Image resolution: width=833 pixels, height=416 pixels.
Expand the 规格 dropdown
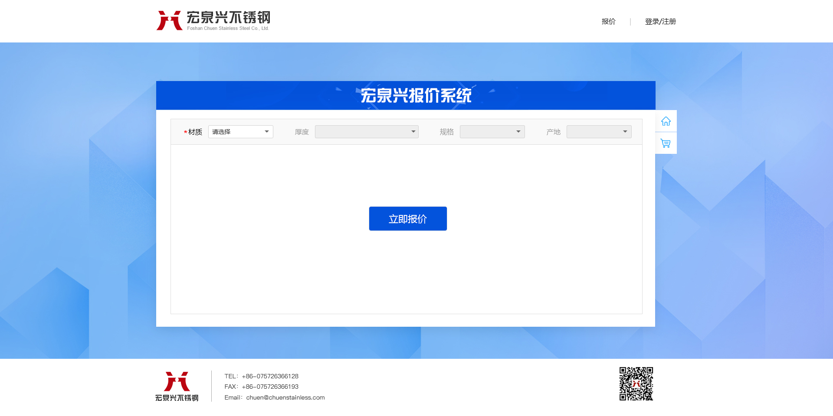click(492, 132)
